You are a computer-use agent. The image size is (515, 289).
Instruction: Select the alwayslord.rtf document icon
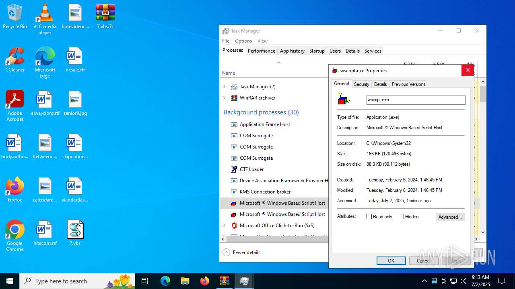point(45,103)
